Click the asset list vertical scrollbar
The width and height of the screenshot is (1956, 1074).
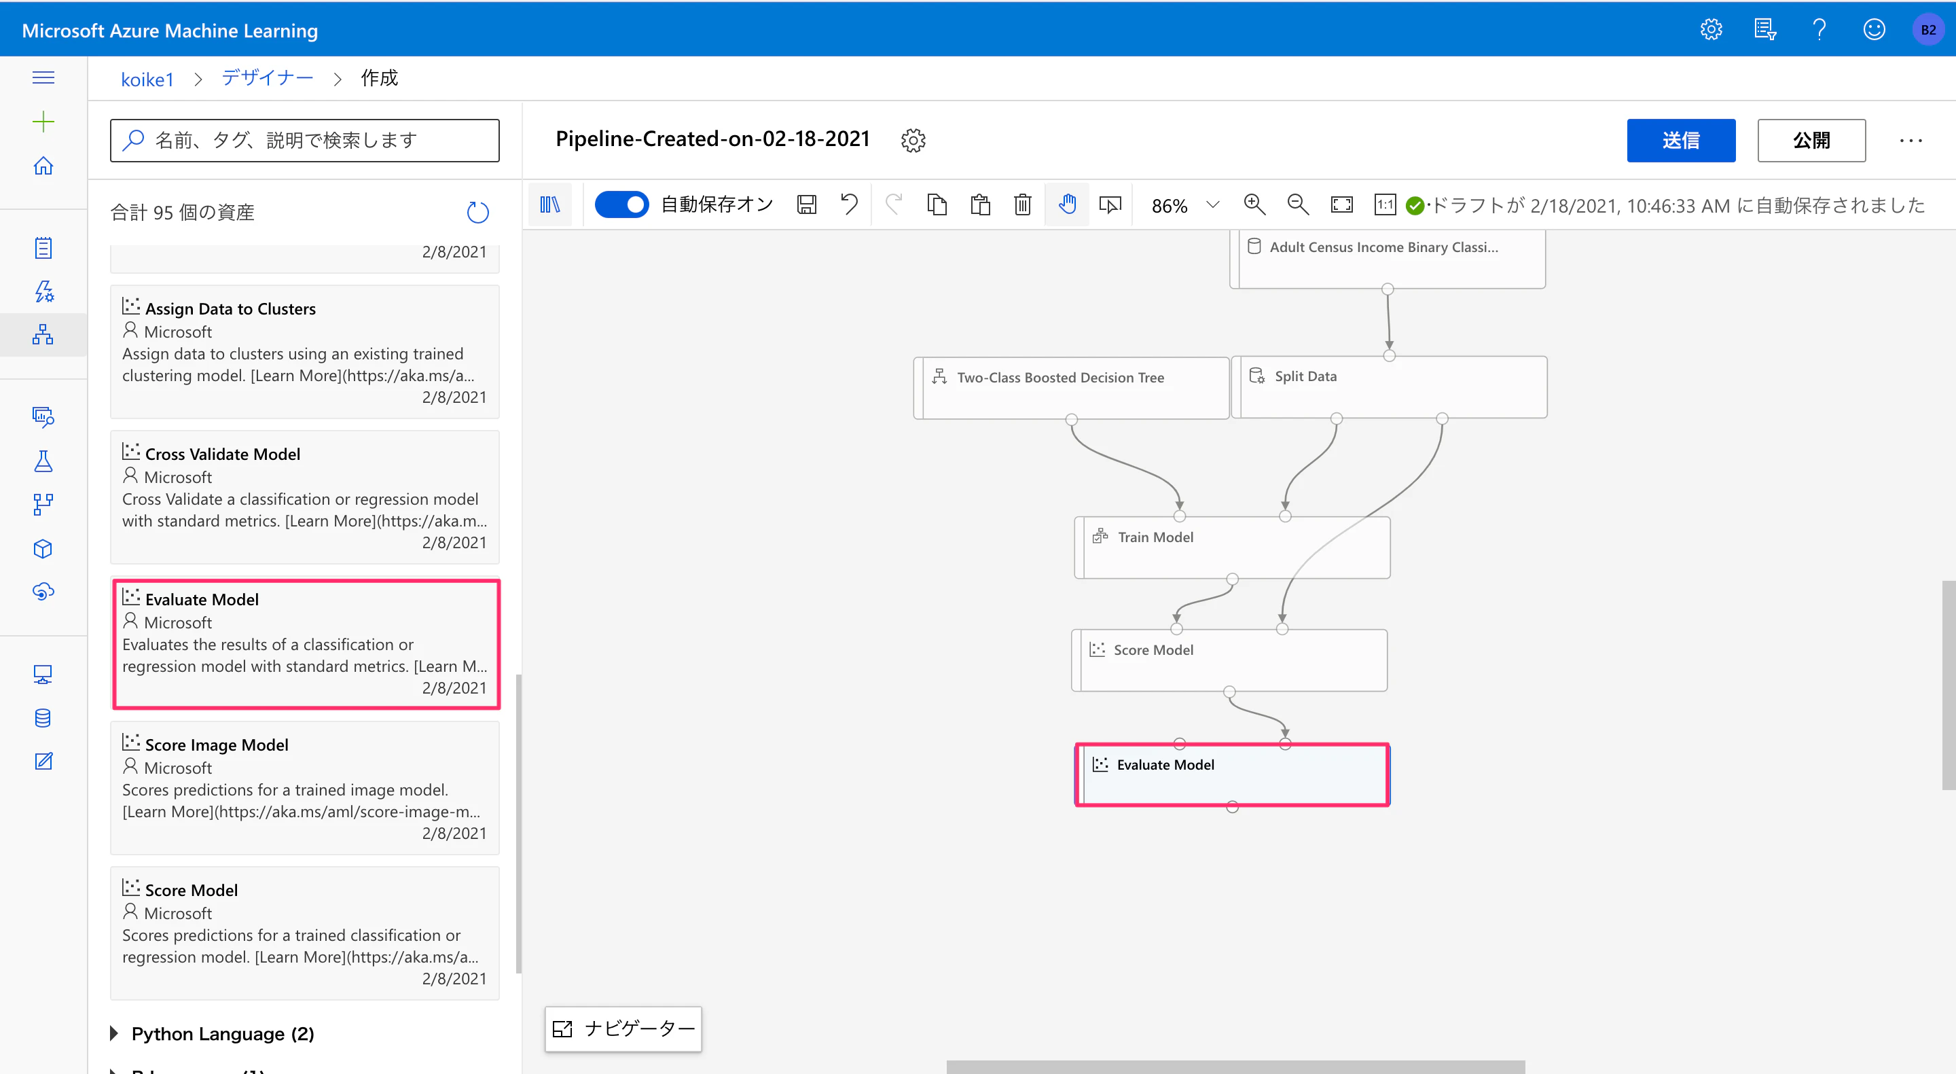click(519, 823)
